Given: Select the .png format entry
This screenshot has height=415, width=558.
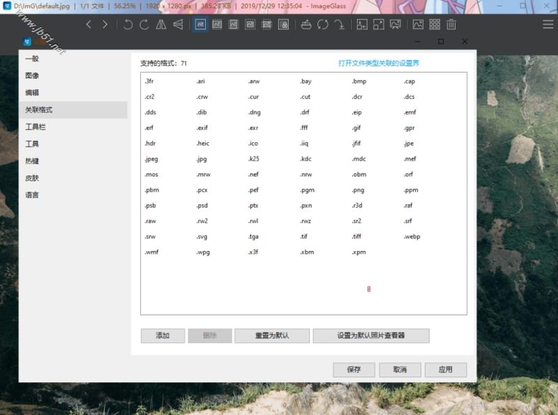Looking at the screenshot, I should click(358, 190).
